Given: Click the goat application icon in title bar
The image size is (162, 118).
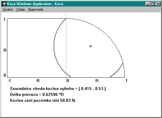Looking at the screenshot, I should [x=4, y=4].
